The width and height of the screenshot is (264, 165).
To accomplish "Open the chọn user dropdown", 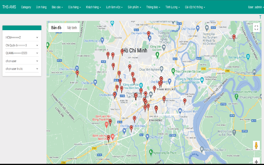I will point(22,61).
